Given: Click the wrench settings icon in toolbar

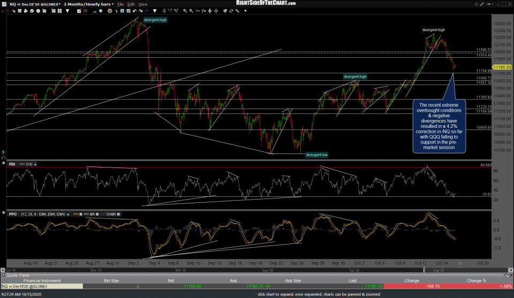Looking at the screenshot, I should [x=237, y=11].
